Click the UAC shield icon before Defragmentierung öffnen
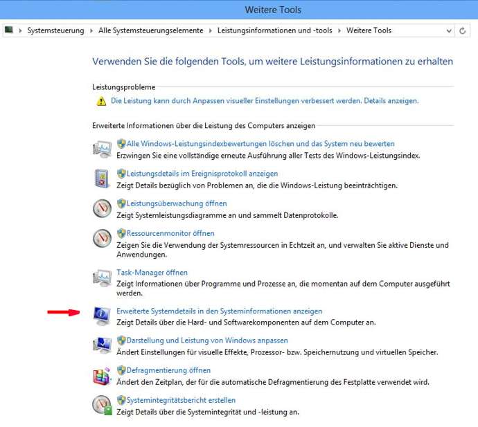 tap(121, 370)
